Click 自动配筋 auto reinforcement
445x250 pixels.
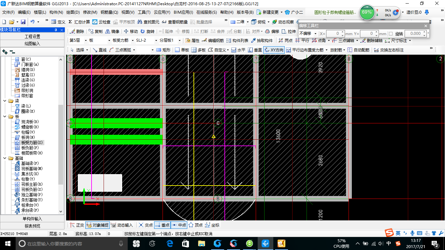pyautogui.click(x=359, y=50)
